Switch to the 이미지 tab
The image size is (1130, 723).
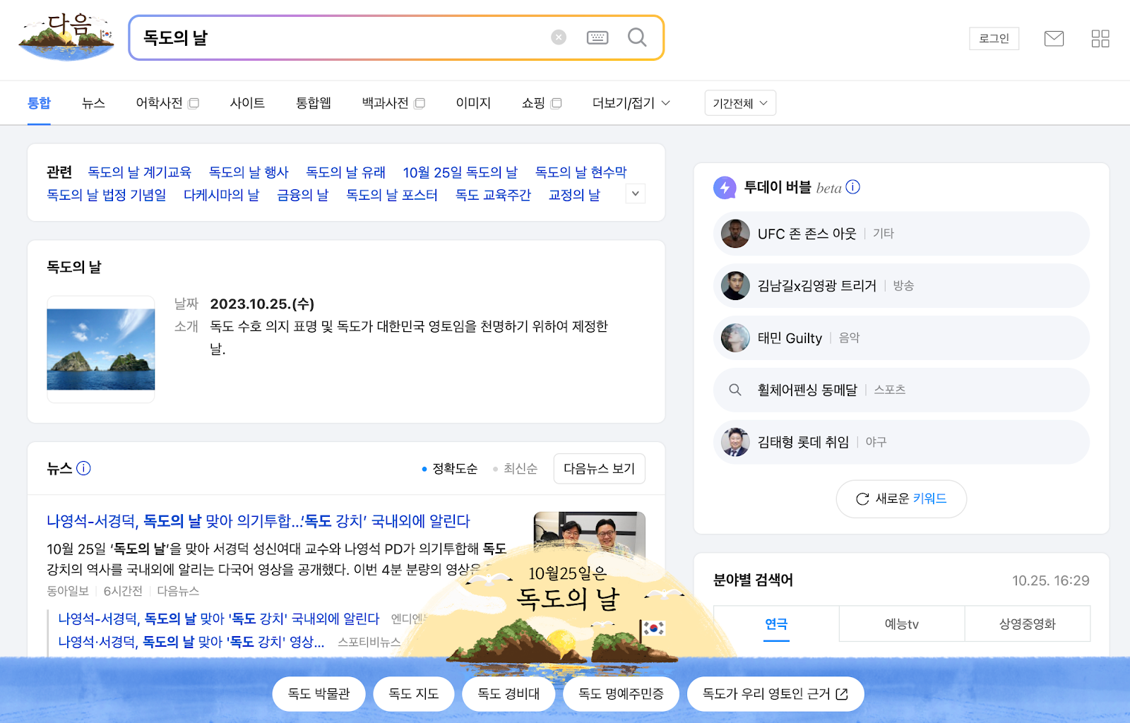click(x=473, y=103)
